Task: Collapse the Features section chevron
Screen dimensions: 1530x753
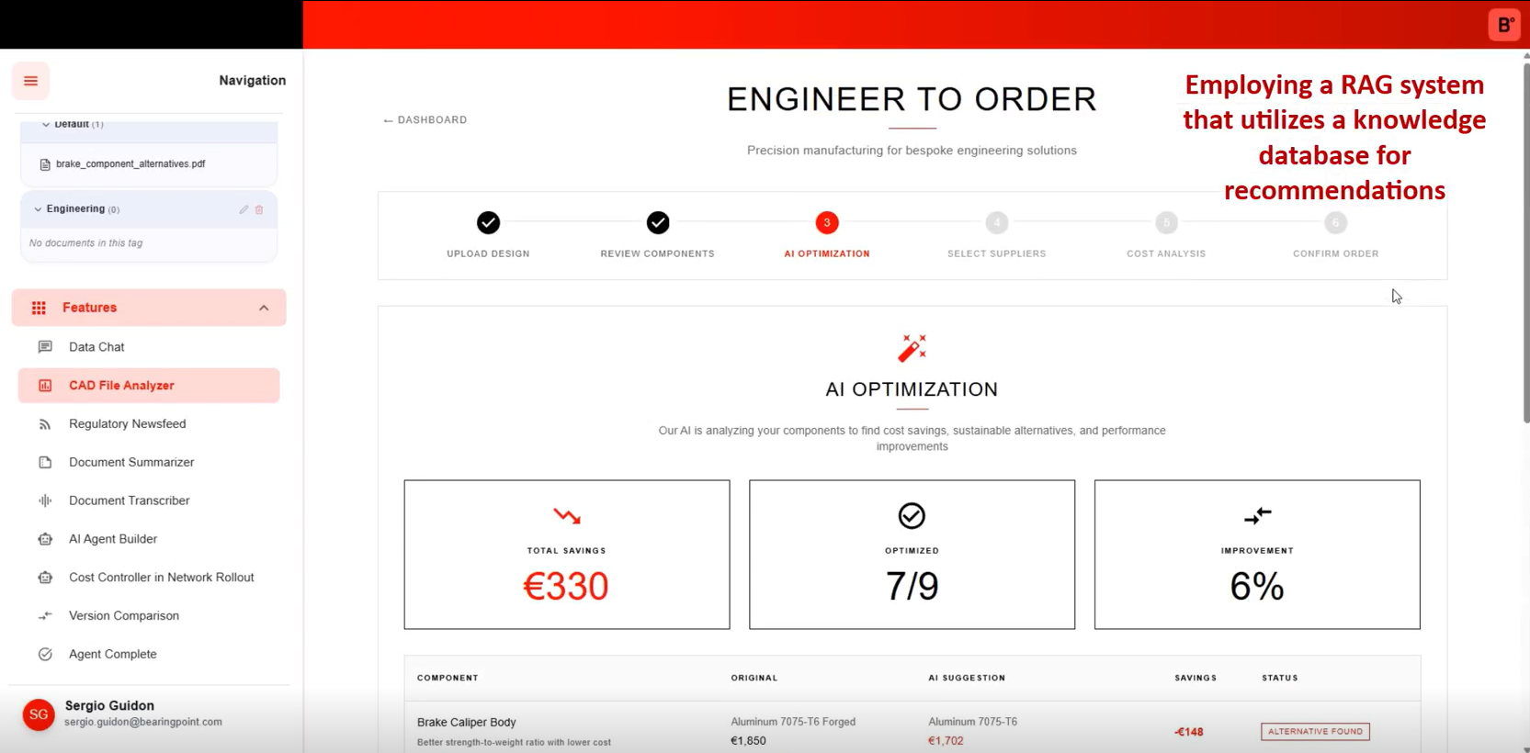Action: tap(264, 308)
